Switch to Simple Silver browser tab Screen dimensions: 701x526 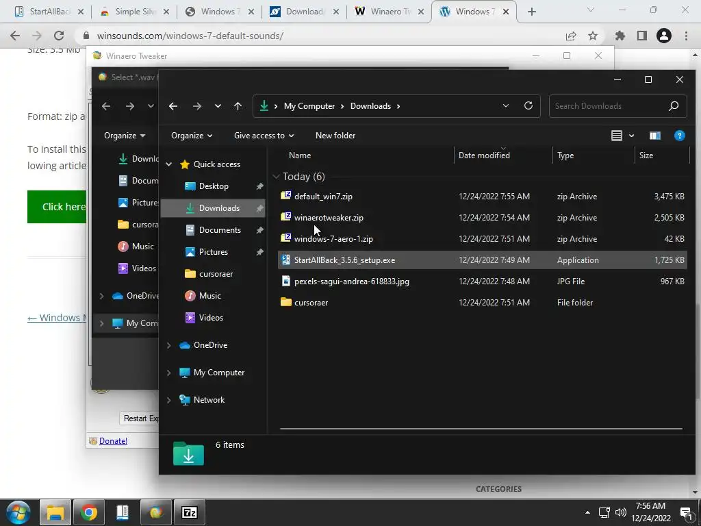135,12
